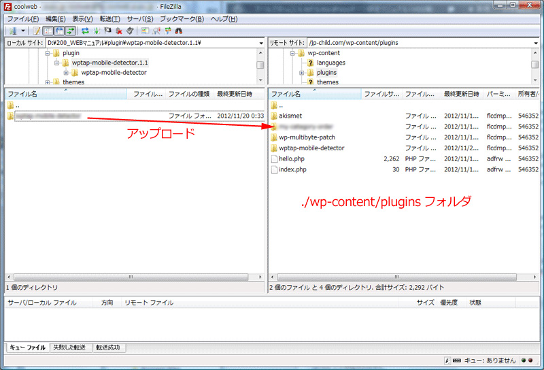This screenshot has height=370, width=544.
Task: Open the Site Manager dropdown arrow
Action: (x=23, y=31)
